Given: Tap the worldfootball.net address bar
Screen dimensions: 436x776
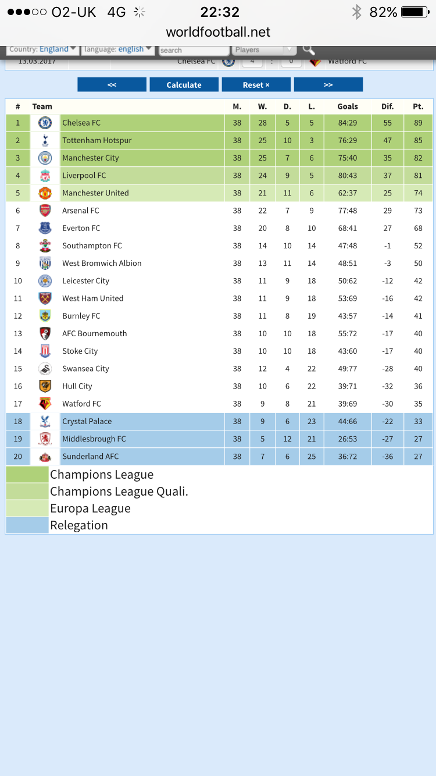Looking at the screenshot, I should (x=218, y=32).
